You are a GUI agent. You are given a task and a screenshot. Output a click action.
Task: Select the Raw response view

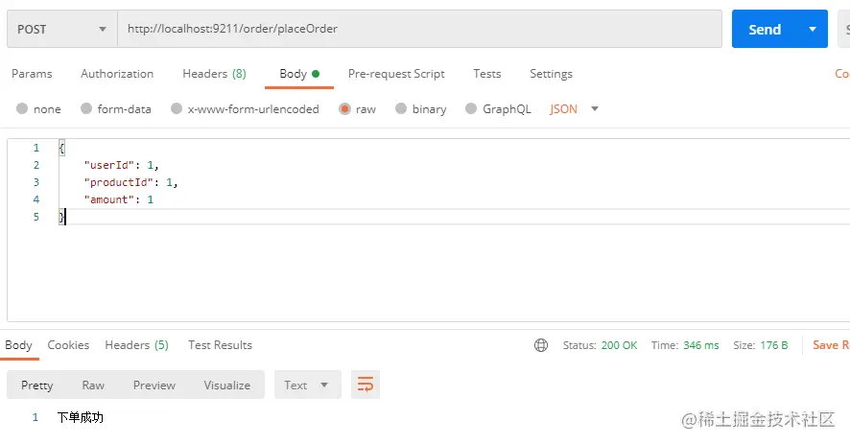click(x=93, y=385)
